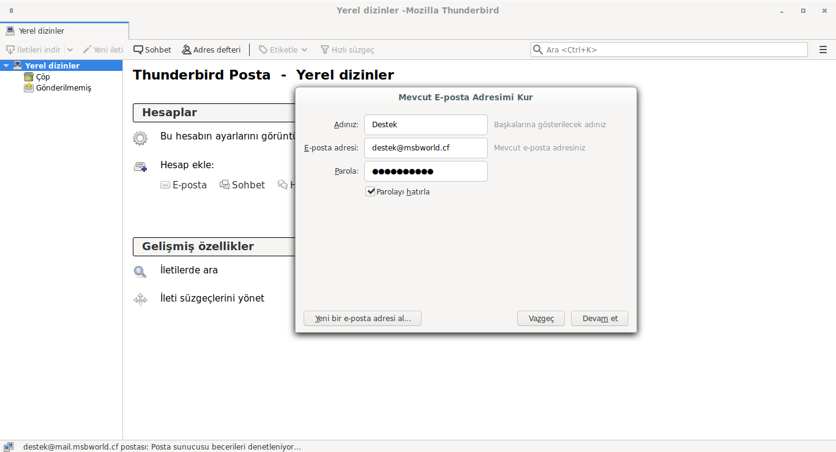Click the search magnifier icon in Ara box
Screen dimensions: 836x452
pyautogui.click(x=538, y=50)
